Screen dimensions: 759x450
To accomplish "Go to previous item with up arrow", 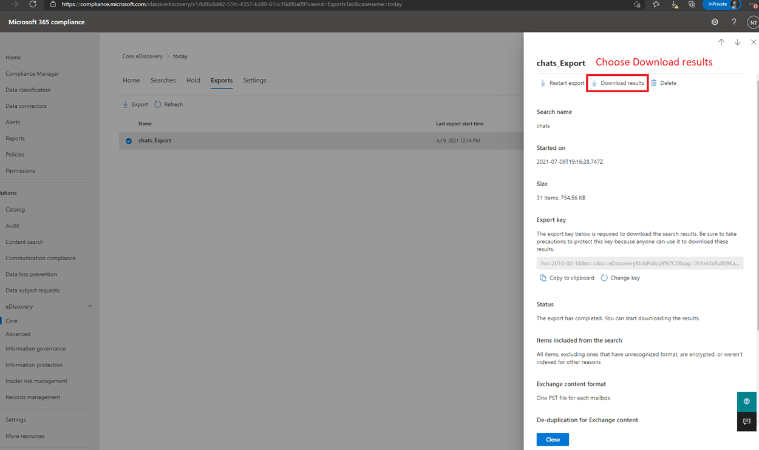I will pyautogui.click(x=721, y=42).
